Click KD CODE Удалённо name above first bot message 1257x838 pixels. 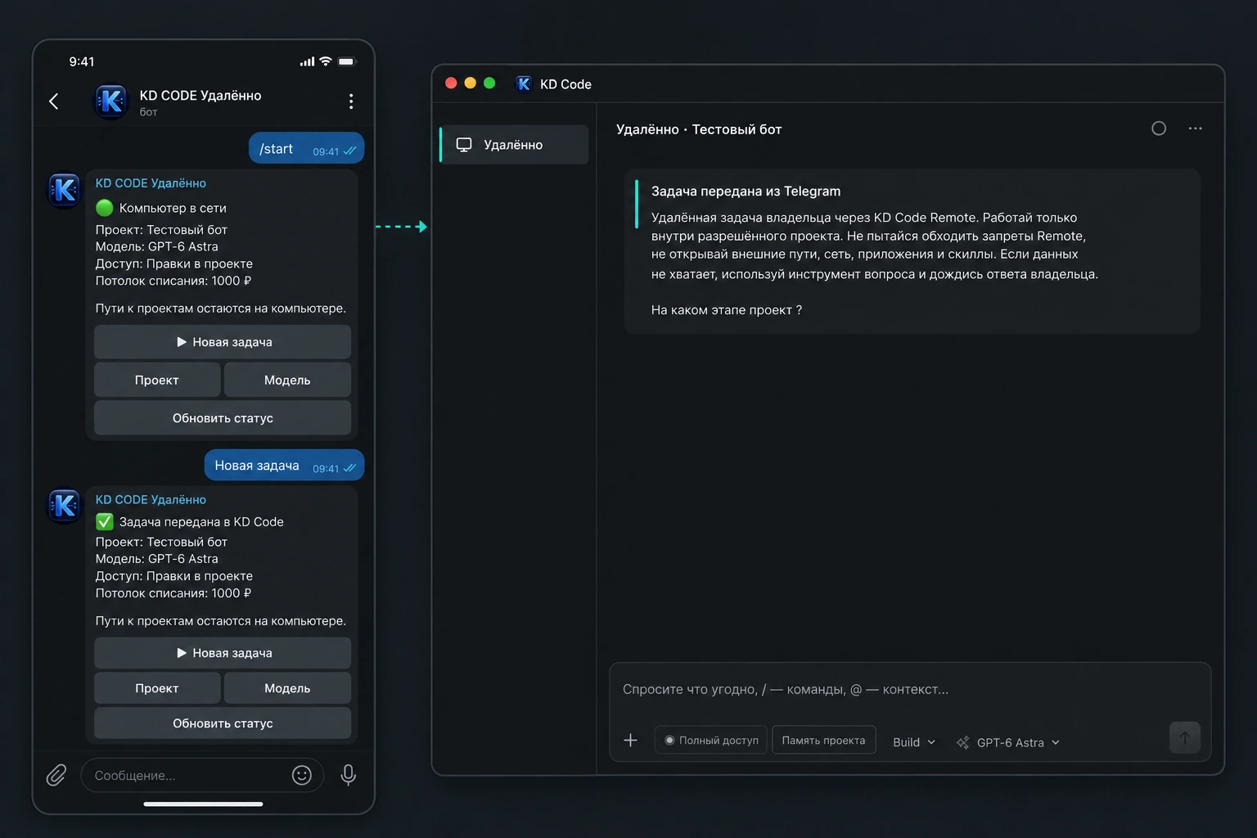click(x=151, y=183)
